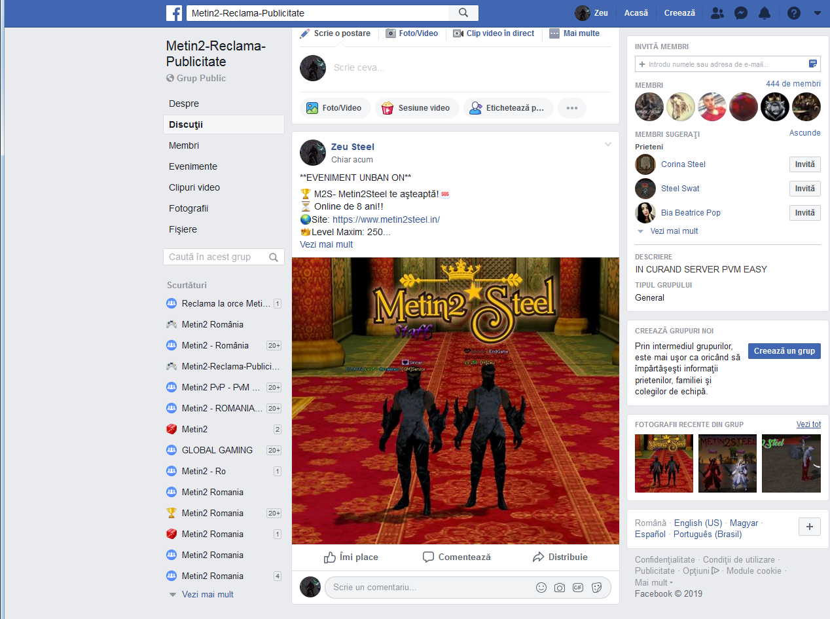This screenshot has width=830, height=619.
Task: Click Îmi place like button
Action: [351, 557]
